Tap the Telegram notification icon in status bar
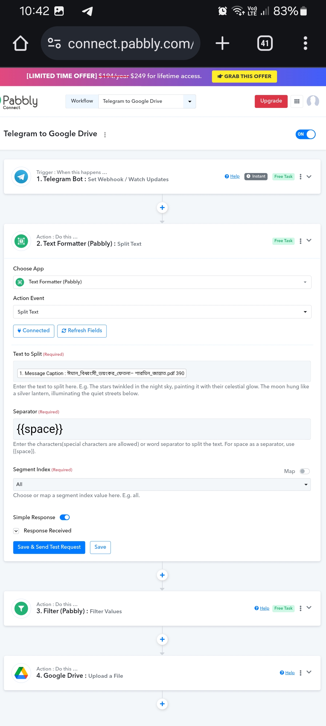326x726 pixels. (x=88, y=11)
